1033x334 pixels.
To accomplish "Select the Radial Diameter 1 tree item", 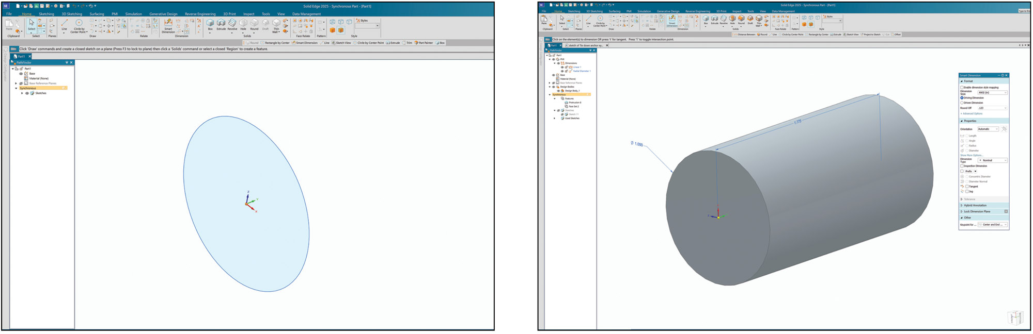I will click(x=582, y=71).
